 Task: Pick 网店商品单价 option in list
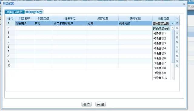click(x=161, y=29)
